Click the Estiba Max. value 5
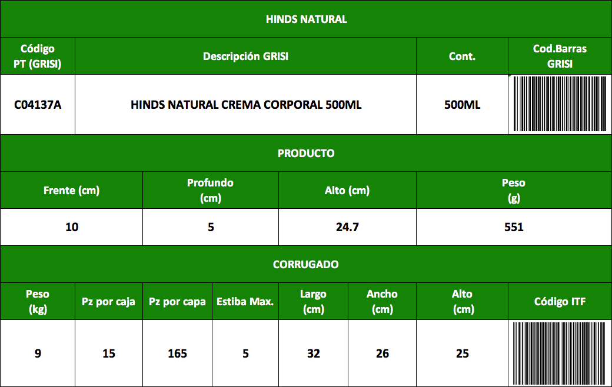This screenshot has height=387, width=612. tap(245, 353)
